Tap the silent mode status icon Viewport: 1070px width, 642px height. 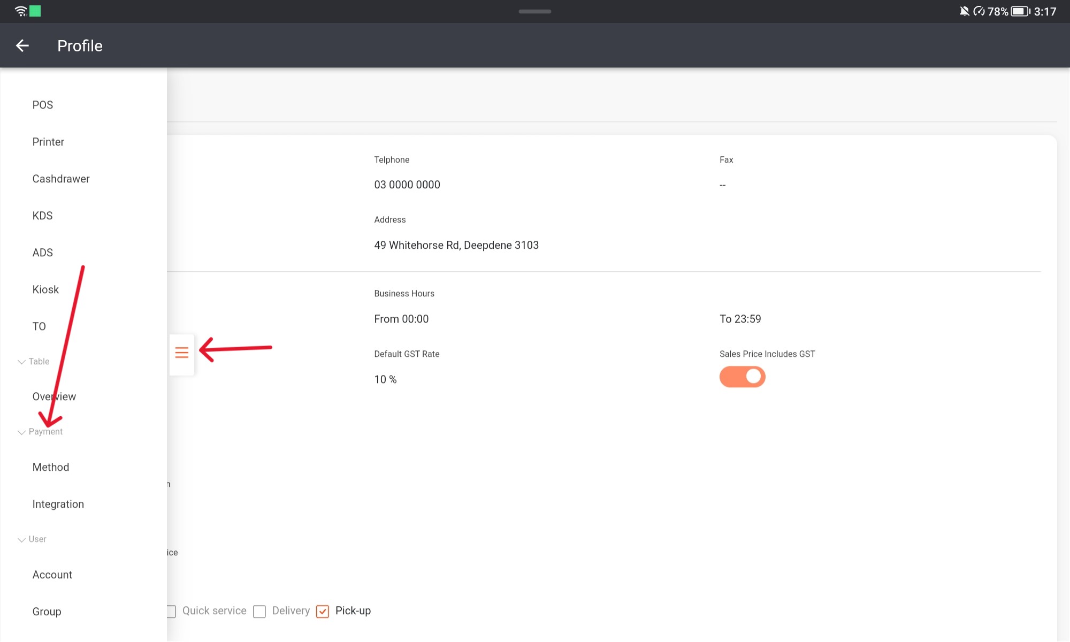point(980,11)
